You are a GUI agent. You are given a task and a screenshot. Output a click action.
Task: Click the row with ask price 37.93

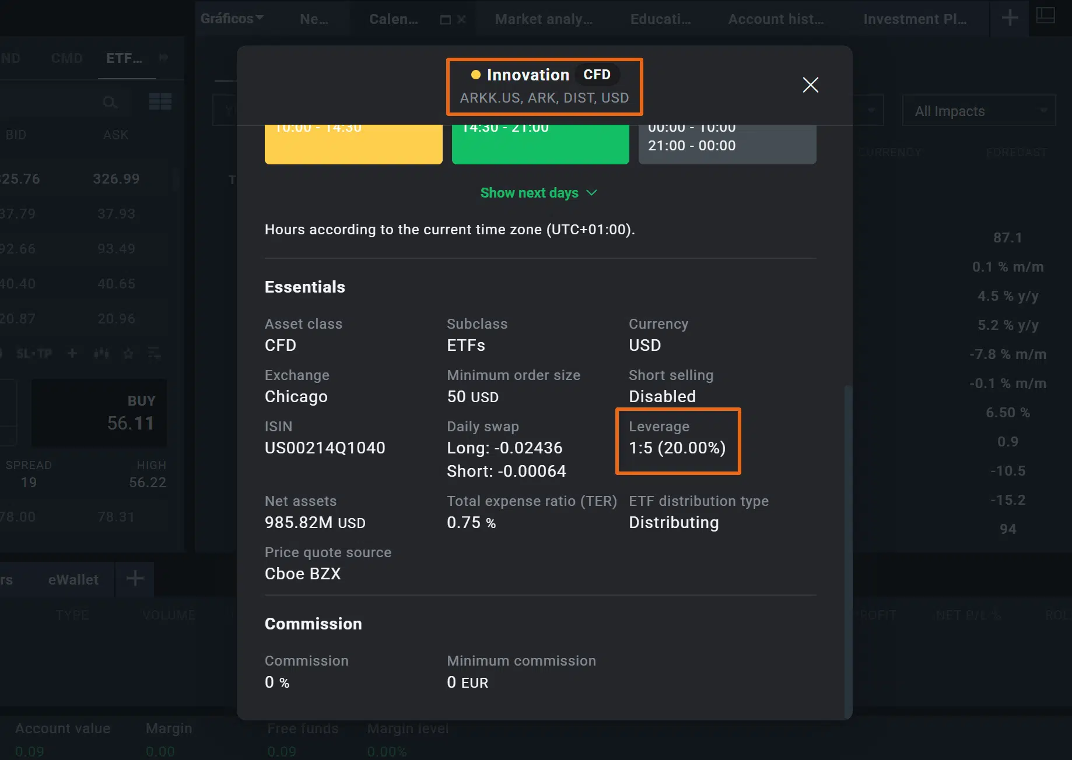(85, 214)
